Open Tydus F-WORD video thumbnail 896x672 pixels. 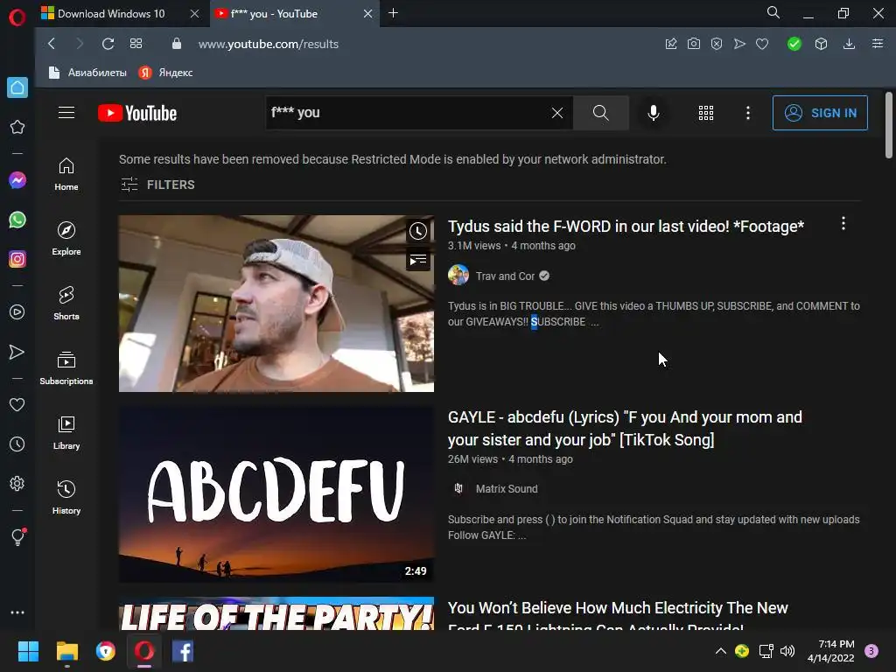tap(276, 304)
